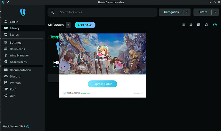The width and height of the screenshot is (221, 131).
Task: Click the Filters button
Action: 203,12
